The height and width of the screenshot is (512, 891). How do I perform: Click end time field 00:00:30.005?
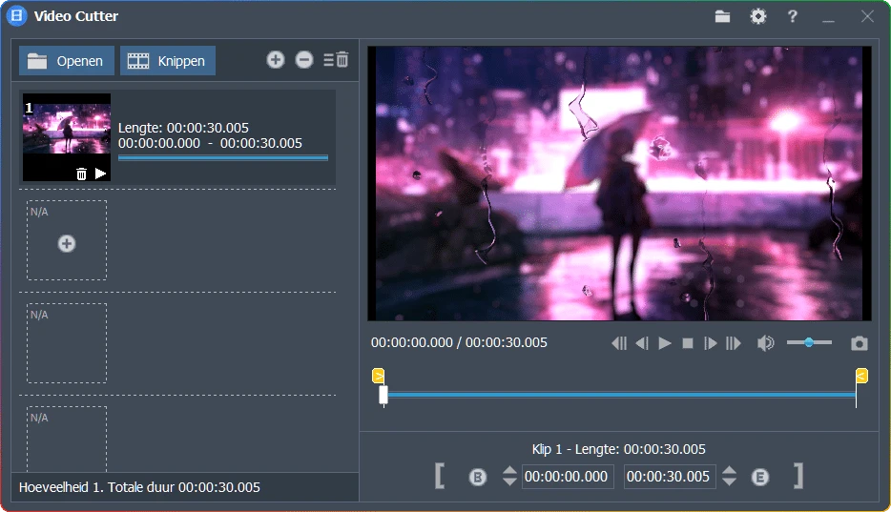[x=670, y=476]
